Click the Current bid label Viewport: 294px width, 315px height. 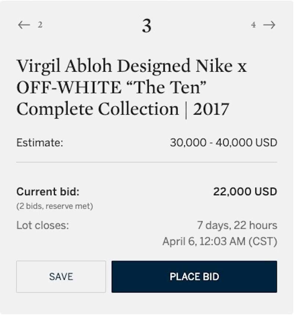(x=48, y=191)
